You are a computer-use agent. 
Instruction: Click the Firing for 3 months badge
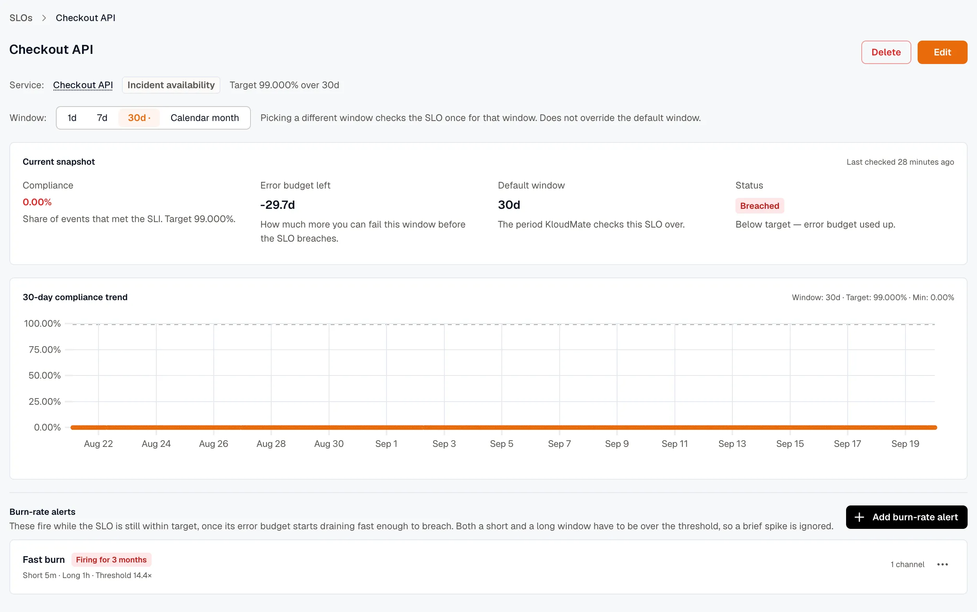[x=111, y=559]
